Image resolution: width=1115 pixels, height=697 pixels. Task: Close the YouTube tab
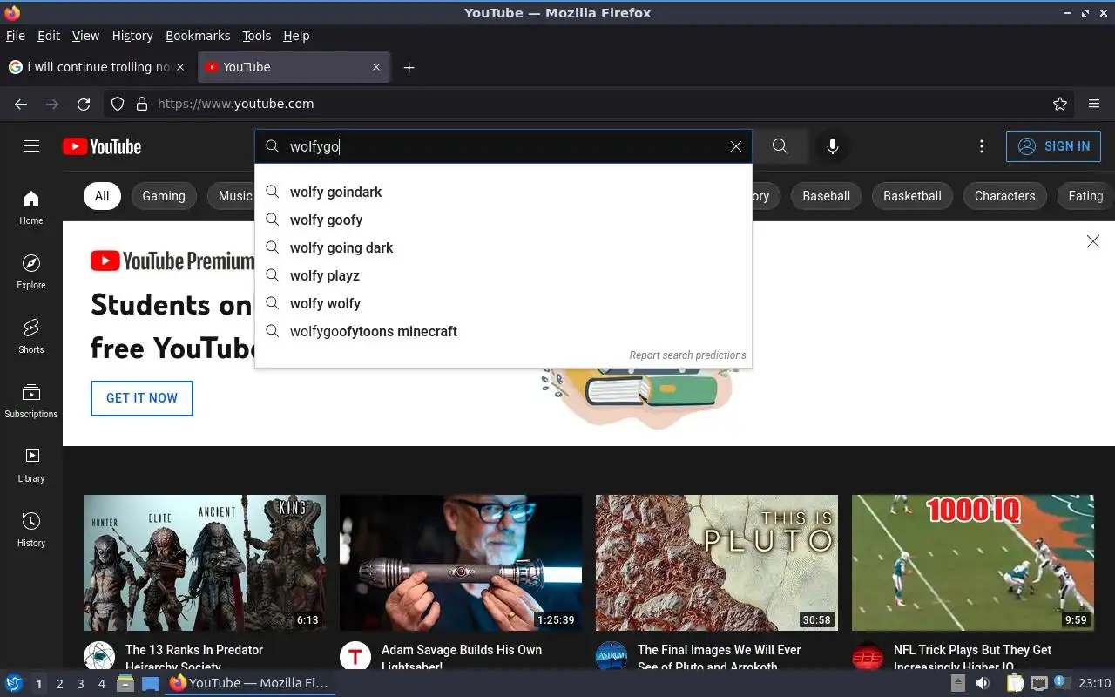tap(376, 67)
